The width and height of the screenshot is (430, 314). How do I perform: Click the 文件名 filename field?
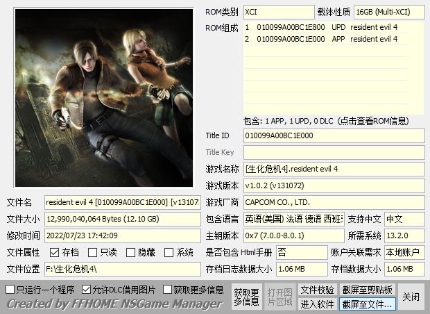click(122, 202)
